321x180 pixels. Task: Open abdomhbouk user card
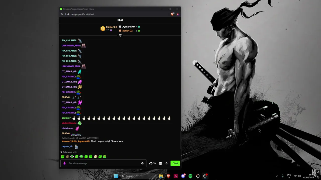(x=69, y=123)
